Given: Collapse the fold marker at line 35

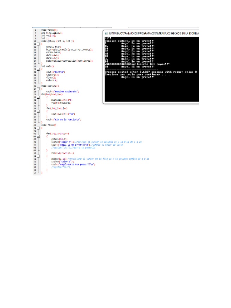Looking at the screenshot, I should tap(38, 111).
